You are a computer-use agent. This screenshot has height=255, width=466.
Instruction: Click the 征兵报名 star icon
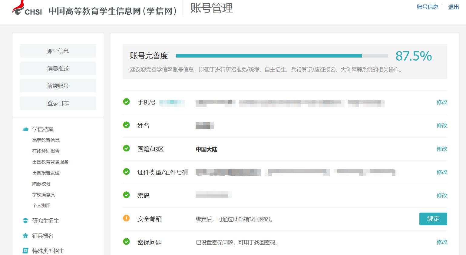click(x=25, y=236)
